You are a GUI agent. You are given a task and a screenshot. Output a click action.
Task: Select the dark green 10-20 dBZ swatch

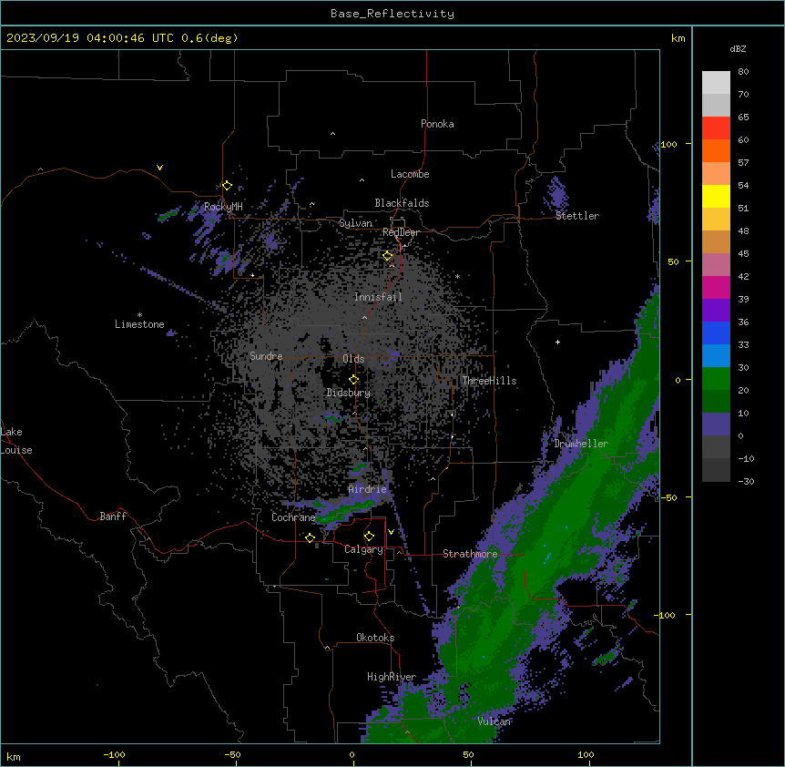point(716,402)
